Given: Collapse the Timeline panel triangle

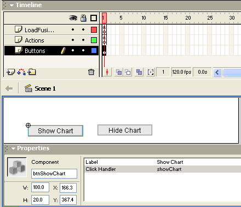Looking at the screenshot, I should [x=12, y=5].
